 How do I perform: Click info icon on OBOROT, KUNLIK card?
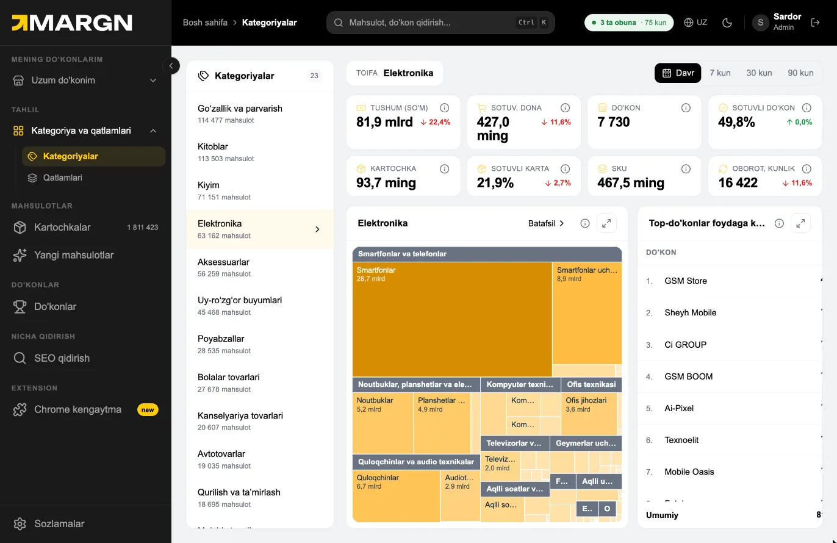pos(806,168)
